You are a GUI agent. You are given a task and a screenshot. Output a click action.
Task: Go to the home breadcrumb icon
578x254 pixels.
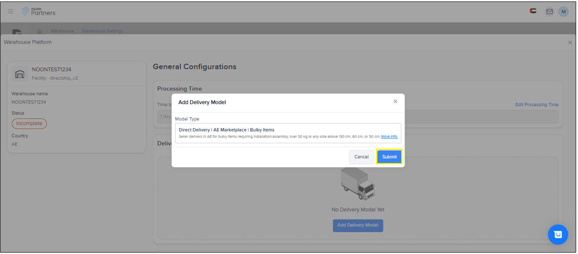pos(40,31)
